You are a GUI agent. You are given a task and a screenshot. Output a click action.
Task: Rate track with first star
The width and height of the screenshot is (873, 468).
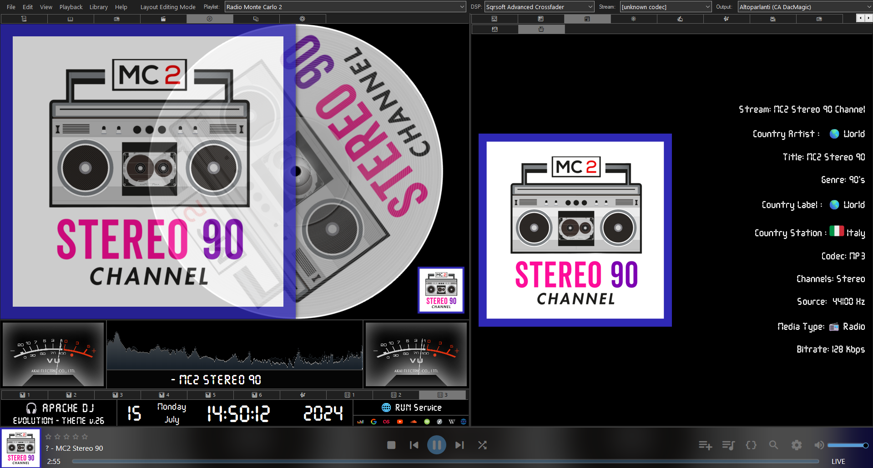pos(49,437)
